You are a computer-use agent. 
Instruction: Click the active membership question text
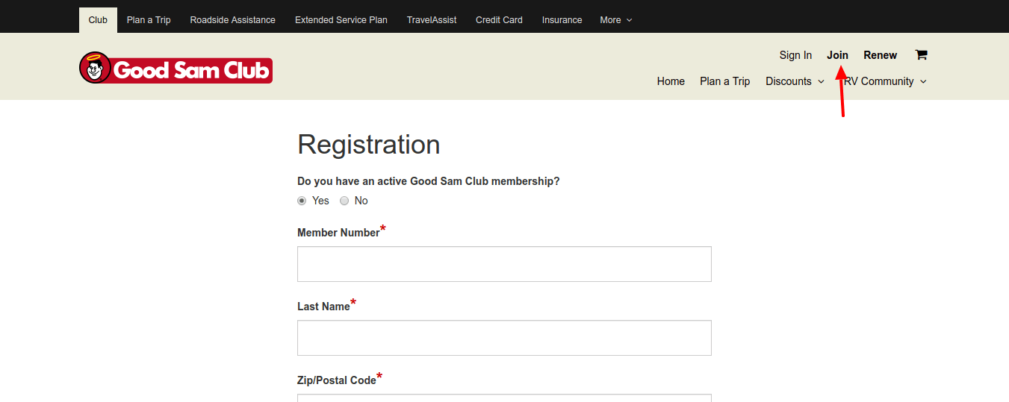429,181
